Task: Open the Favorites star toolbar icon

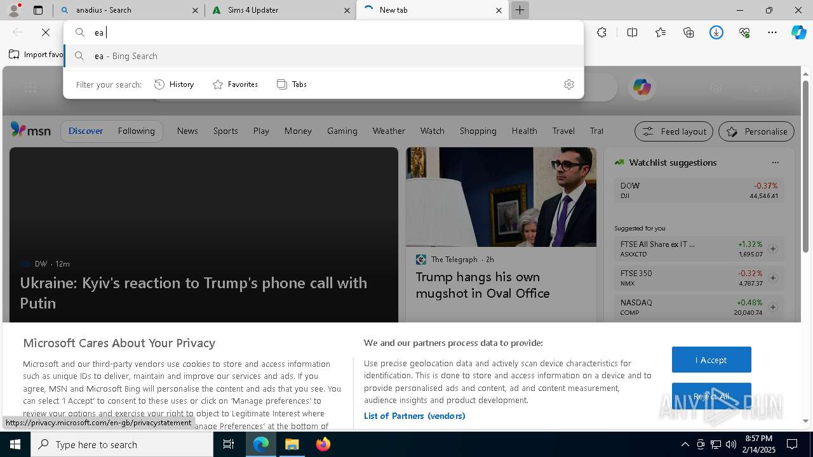Action: coord(661,32)
